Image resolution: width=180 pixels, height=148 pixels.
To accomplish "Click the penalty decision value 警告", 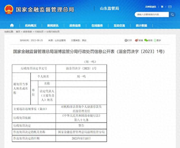I will point(81,125).
